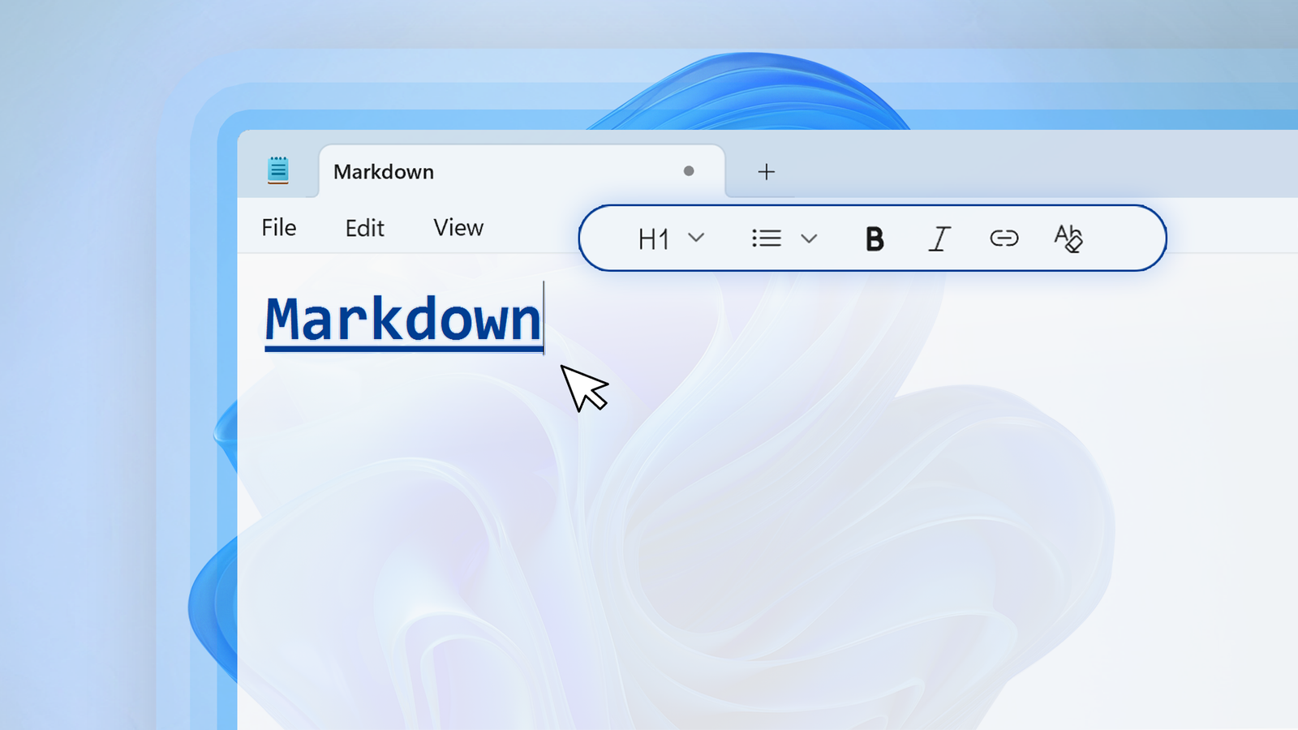The height and width of the screenshot is (730, 1298).
Task: Open the View menu
Action: [458, 228]
